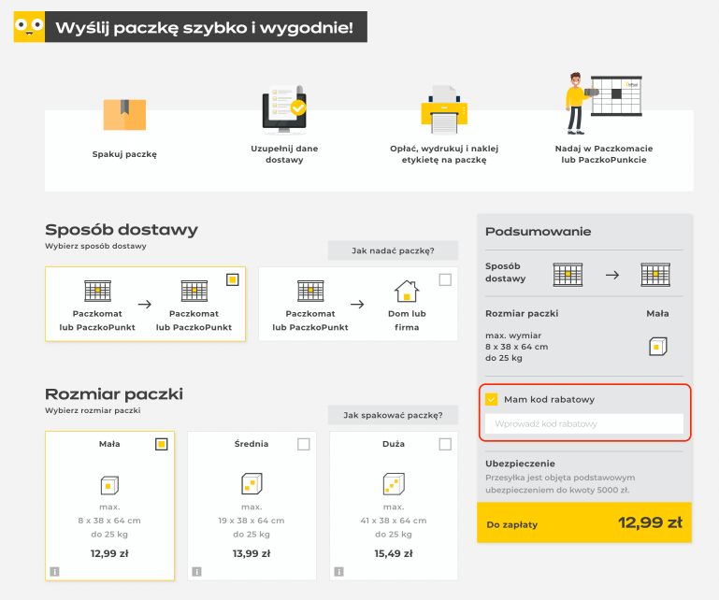Click the yellow printer icon

coord(444,110)
